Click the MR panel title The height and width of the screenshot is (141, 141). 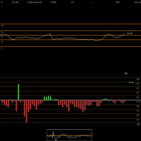click(x=126, y=73)
